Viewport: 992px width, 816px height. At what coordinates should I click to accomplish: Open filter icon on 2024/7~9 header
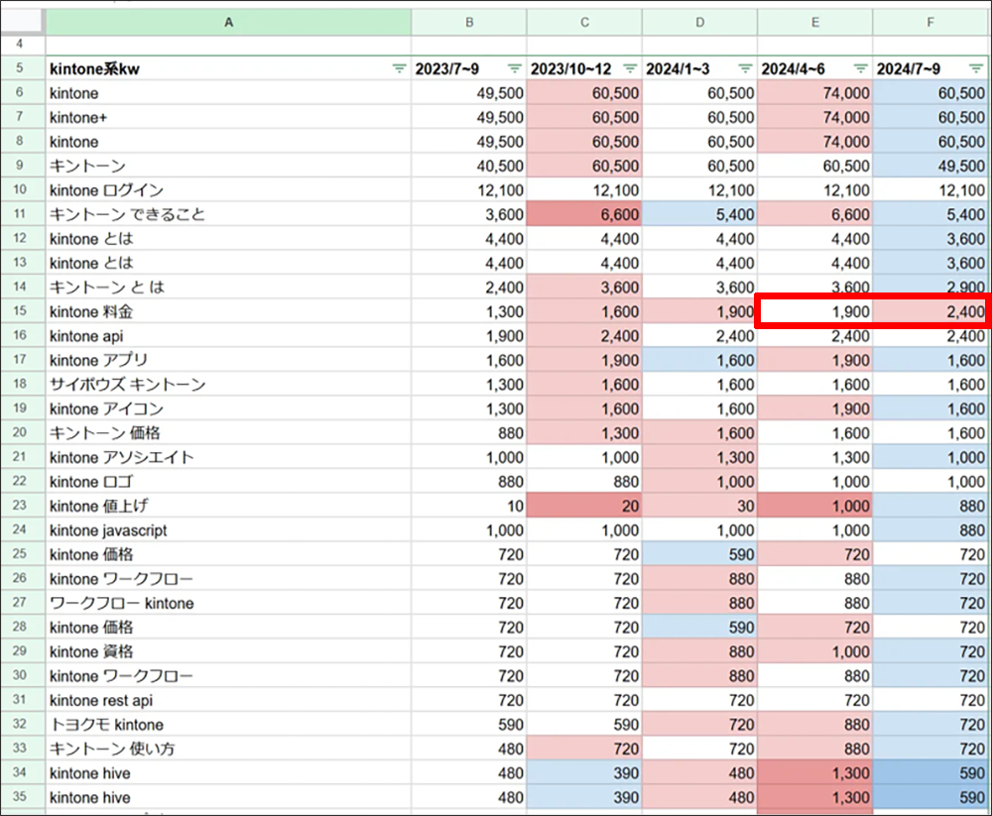coord(976,68)
